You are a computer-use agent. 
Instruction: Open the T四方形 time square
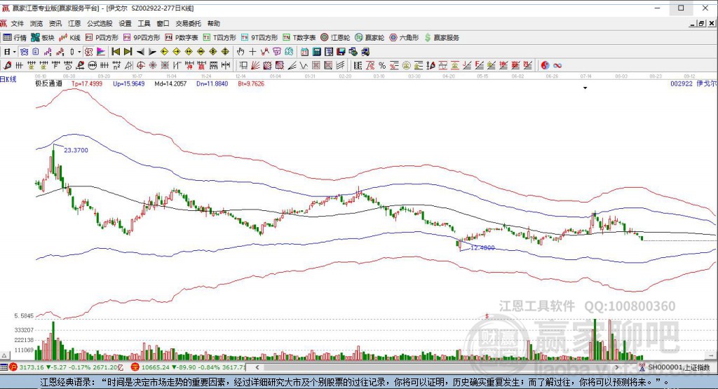point(219,38)
